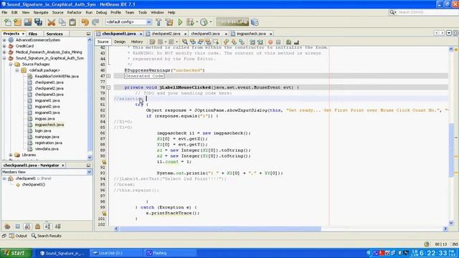459x258 pixels.
Task: Click the Cut scissors icon
Action: (52, 22)
